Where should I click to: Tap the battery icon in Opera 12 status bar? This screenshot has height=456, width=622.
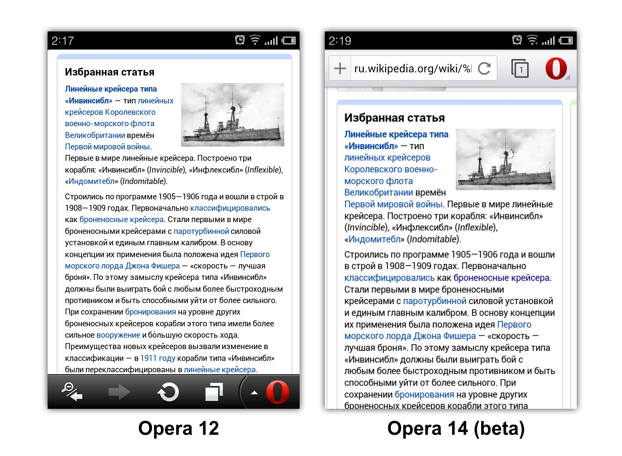(x=289, y=40)
